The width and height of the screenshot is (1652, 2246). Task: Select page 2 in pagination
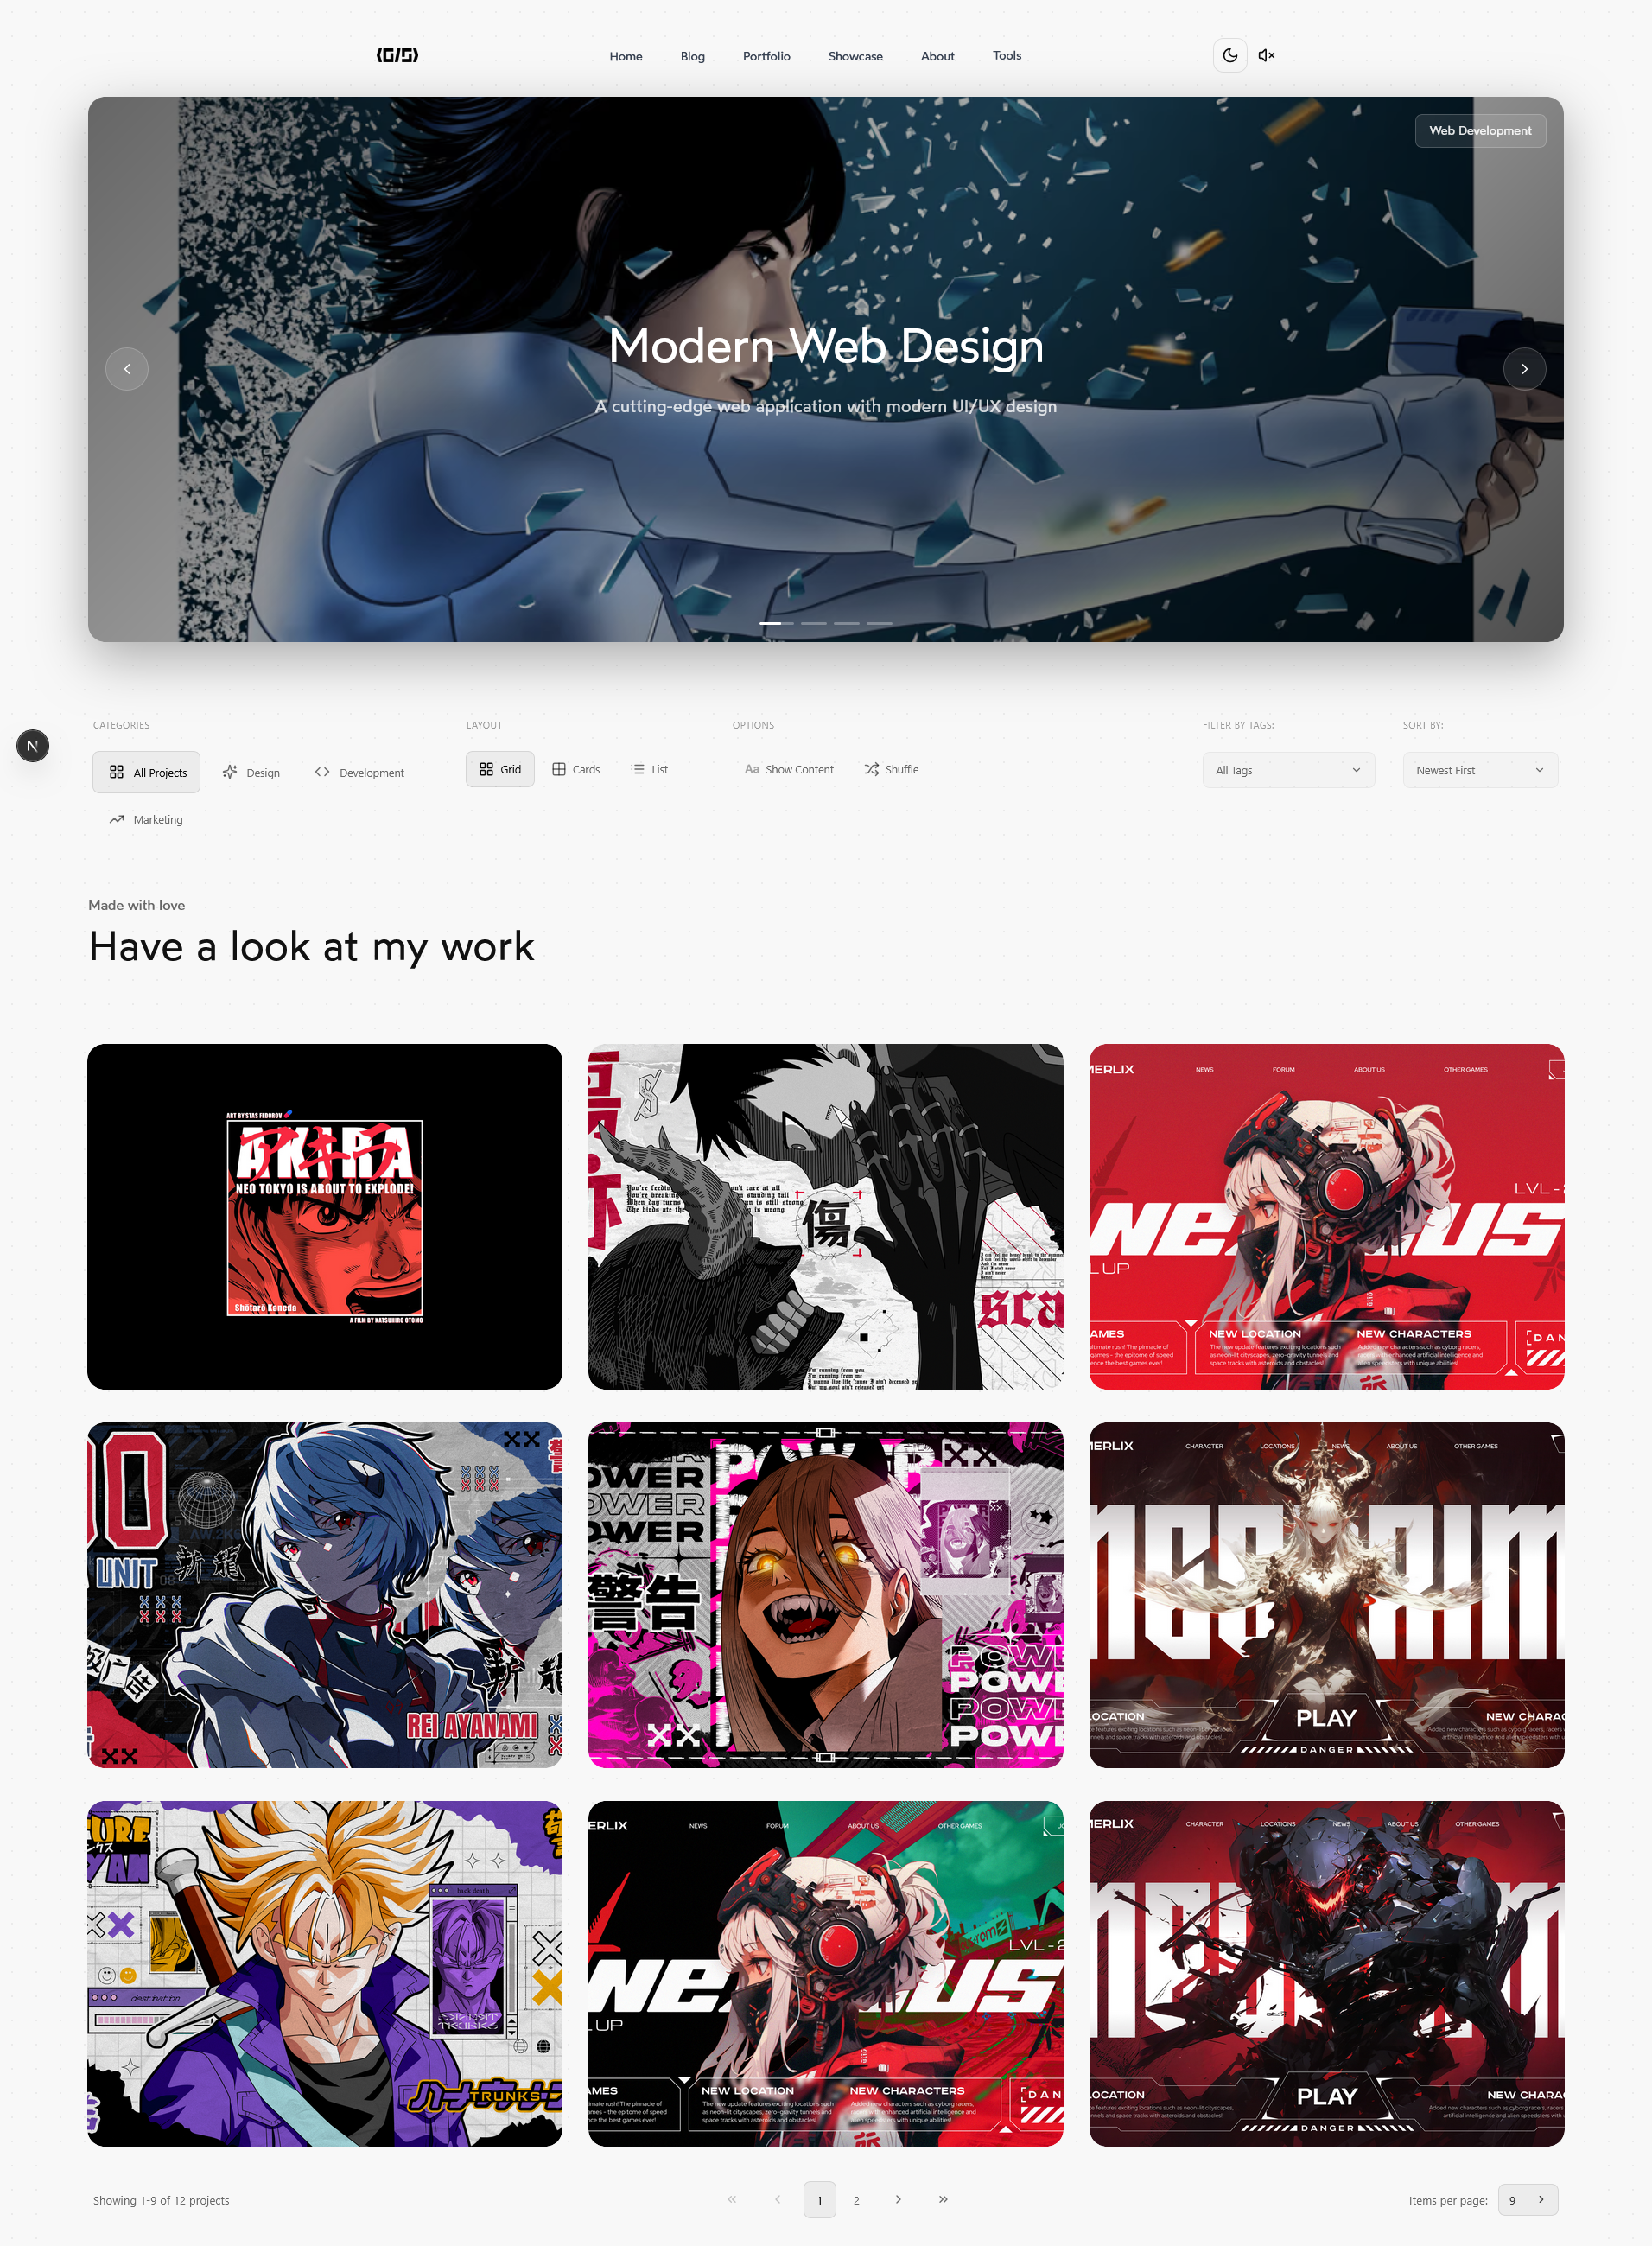(x=856, y=2199)
